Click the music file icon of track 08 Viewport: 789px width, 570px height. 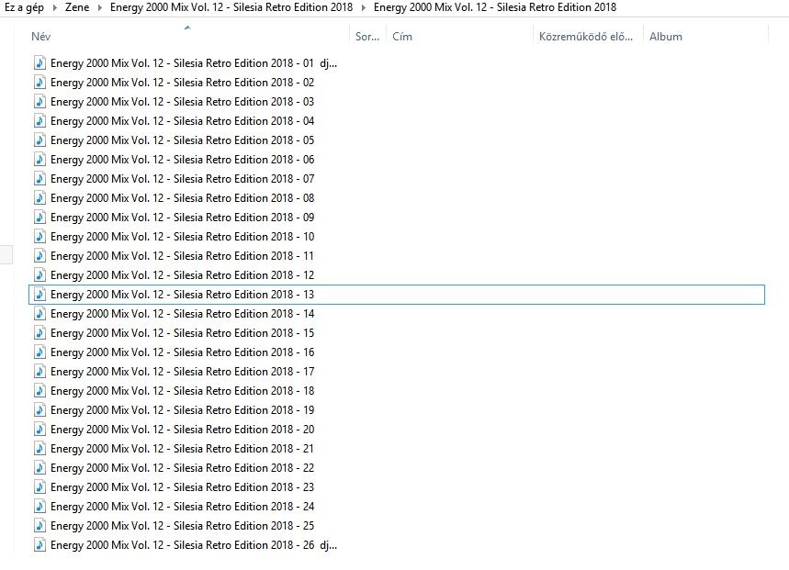(39, 197)
